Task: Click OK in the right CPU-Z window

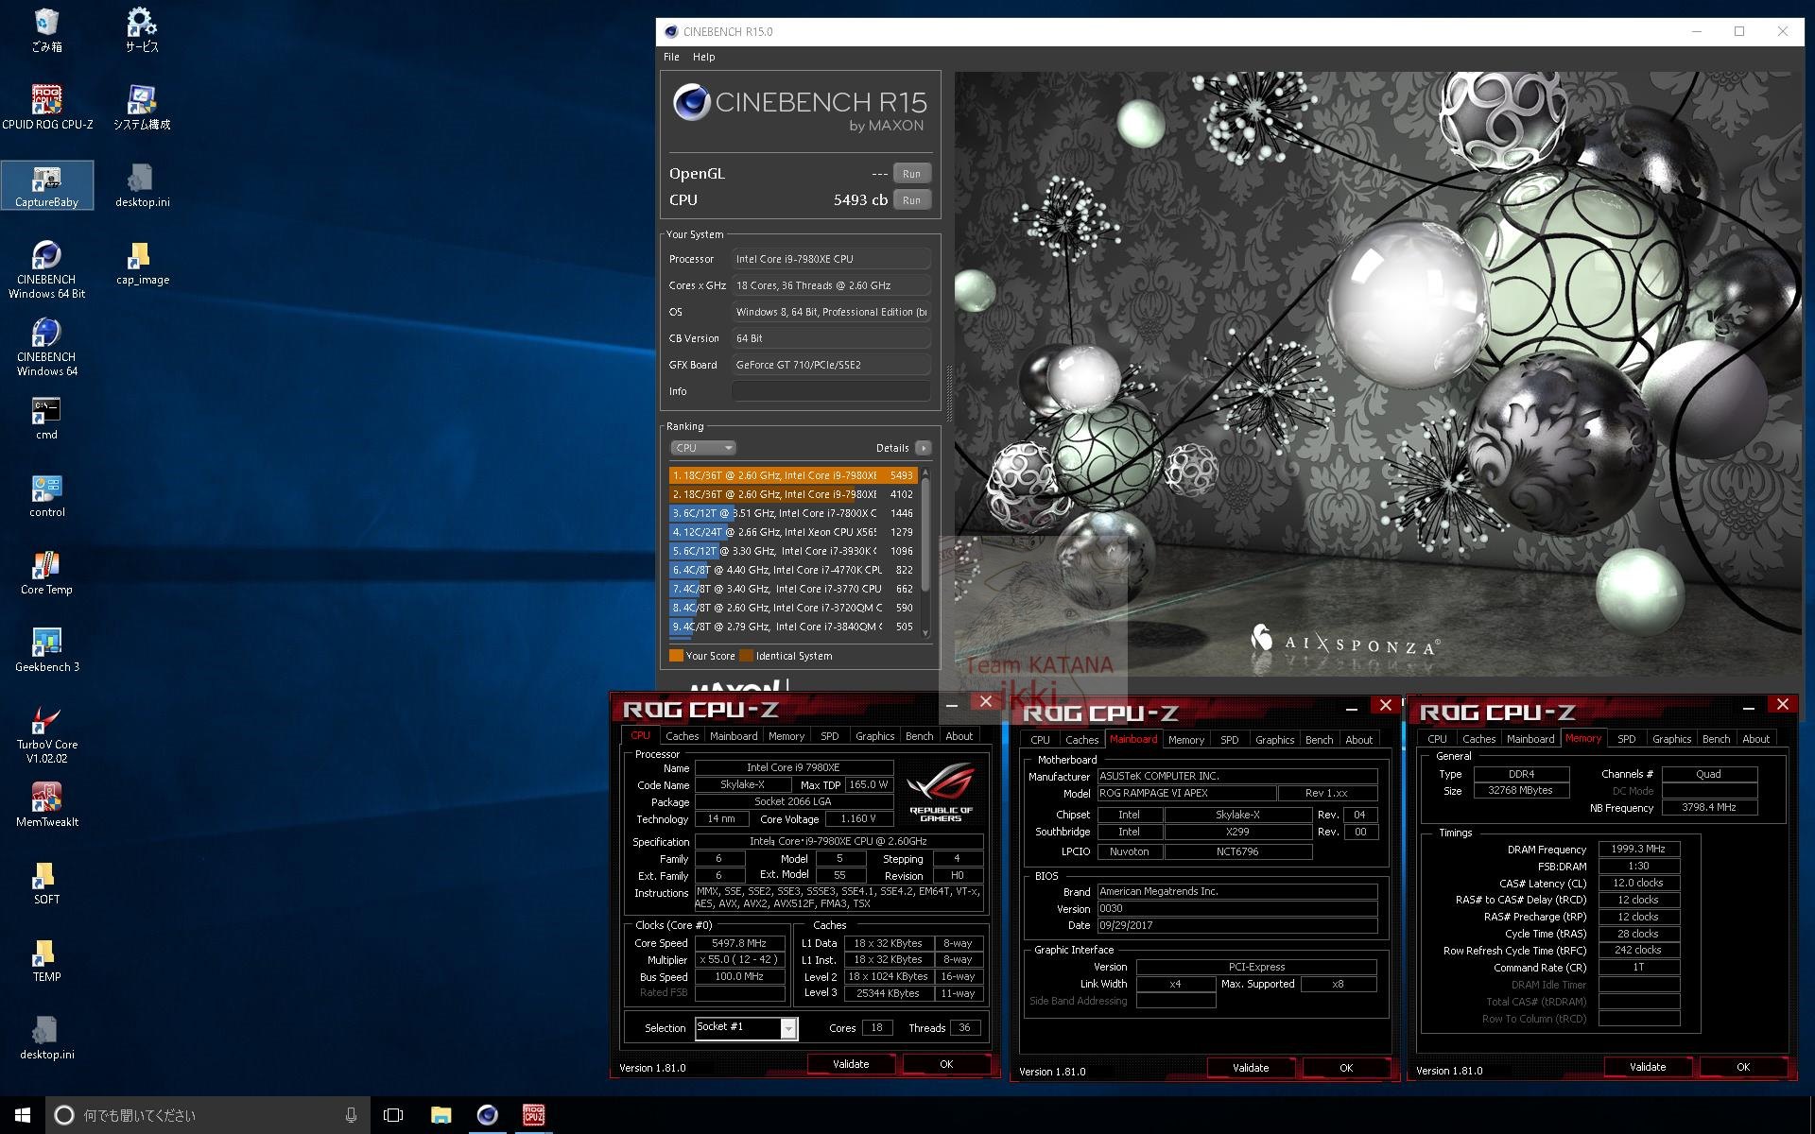Action: pos(1743,1067)
